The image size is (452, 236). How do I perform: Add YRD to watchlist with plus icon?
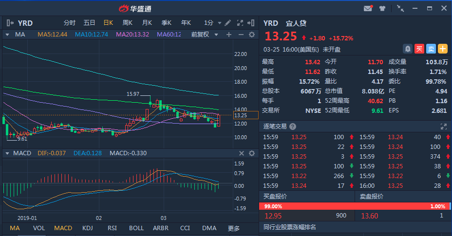point(442,49)
